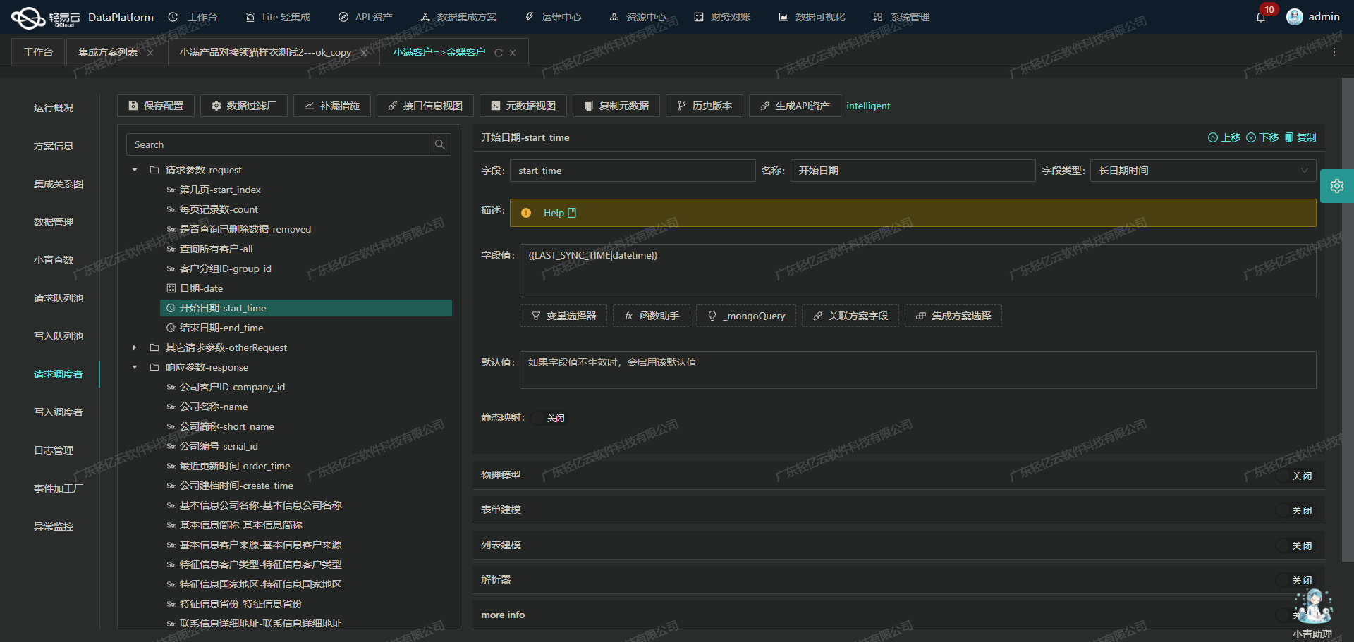Screen dimensions: 1354x642
Task: Open 写入调度者 in the side menu
Action: [59, 412]
